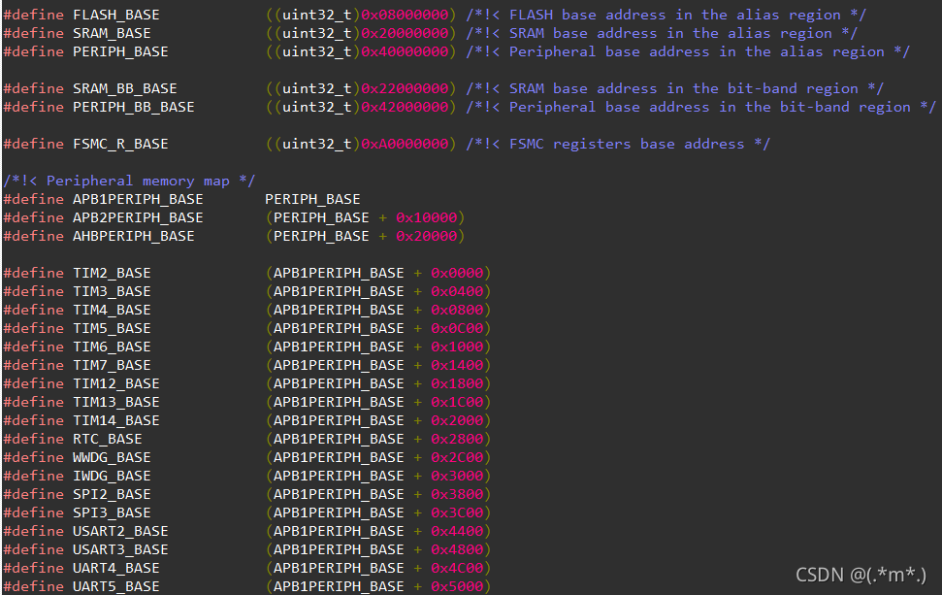Click offset 0x0400 on TIM3 line
Viewport: 942px width, 595px height.
tap(457, 291)
